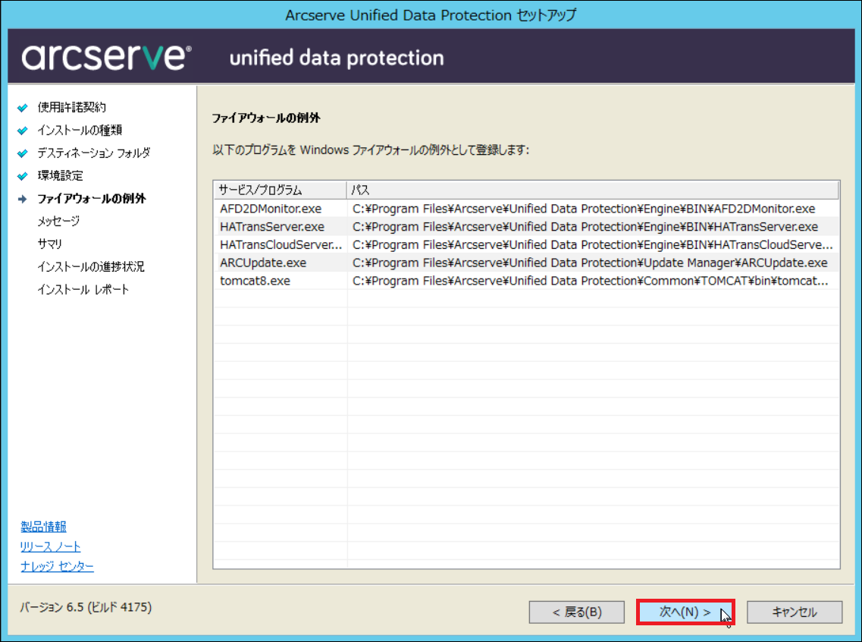Open the 製品情報 link
This screenshot has width=862, height=642.
click(43, 527)
